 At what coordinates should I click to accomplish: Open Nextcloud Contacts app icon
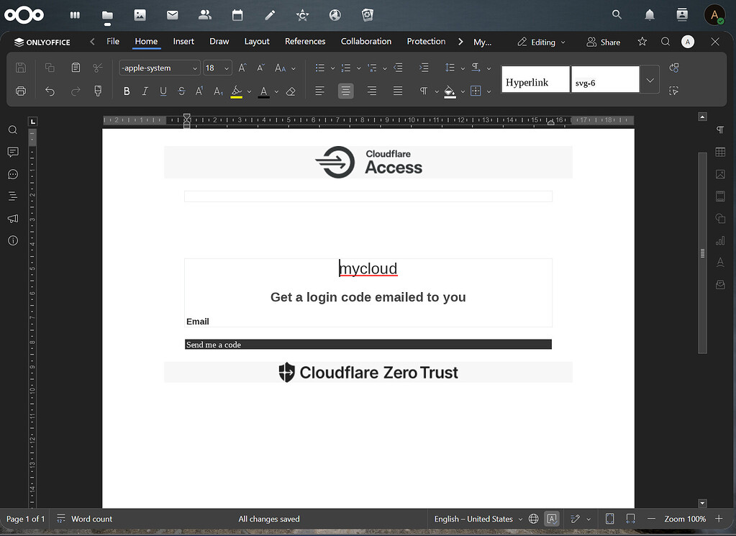point(204,15)
